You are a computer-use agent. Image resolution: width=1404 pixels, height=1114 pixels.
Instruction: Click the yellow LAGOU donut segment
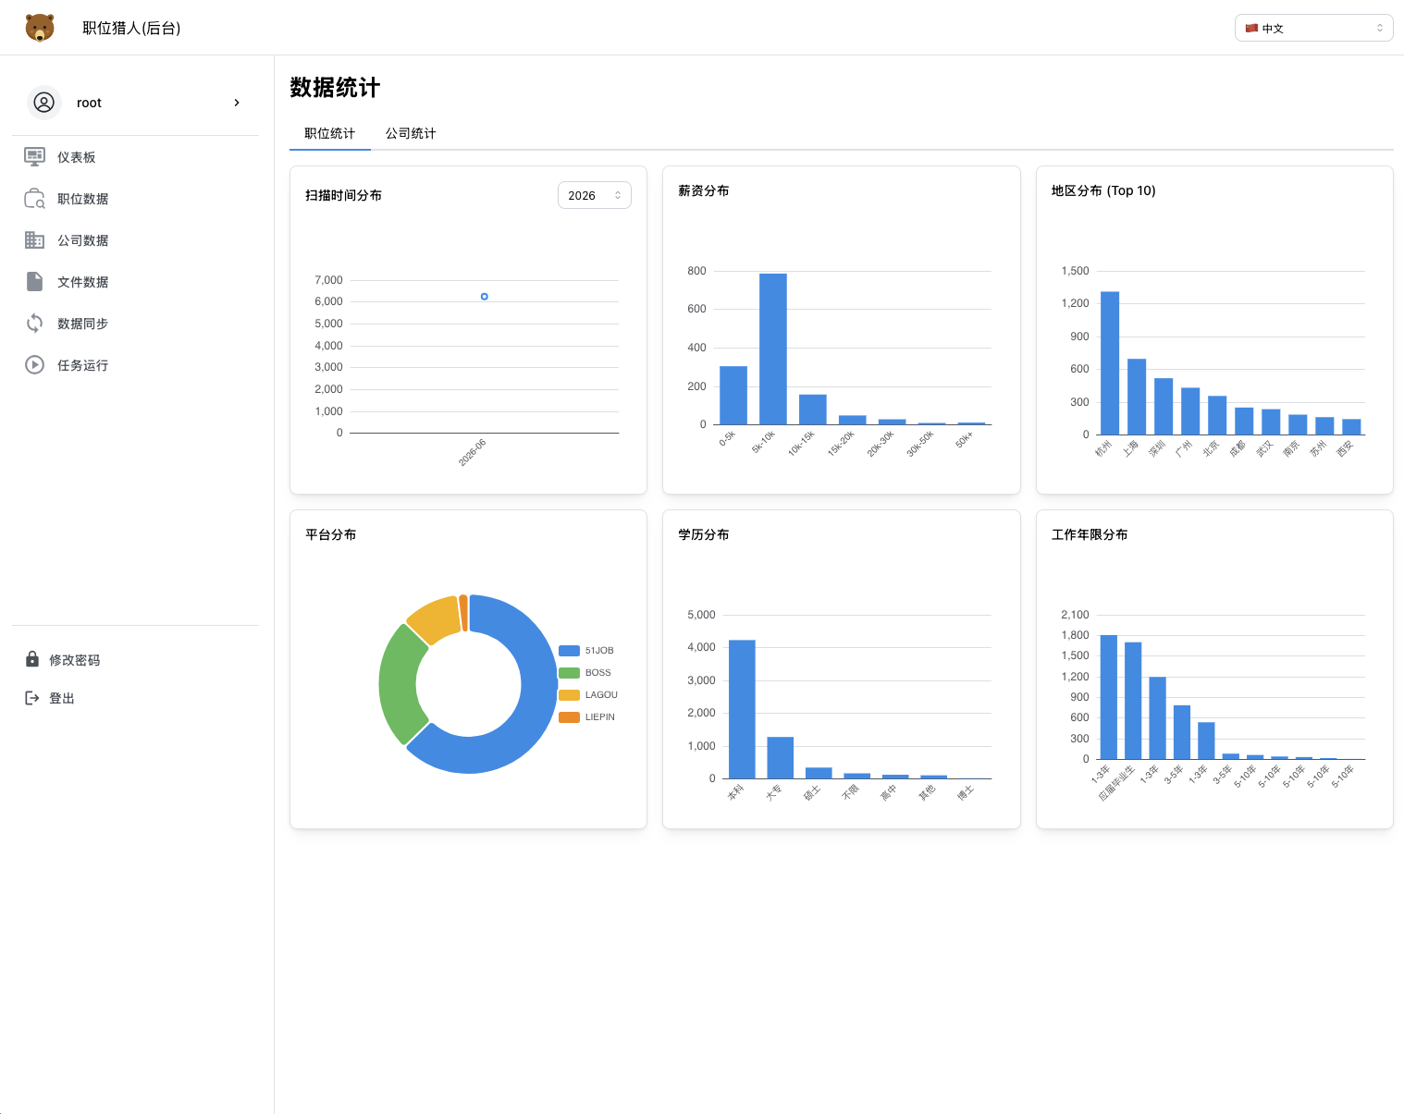click(436, 618)
